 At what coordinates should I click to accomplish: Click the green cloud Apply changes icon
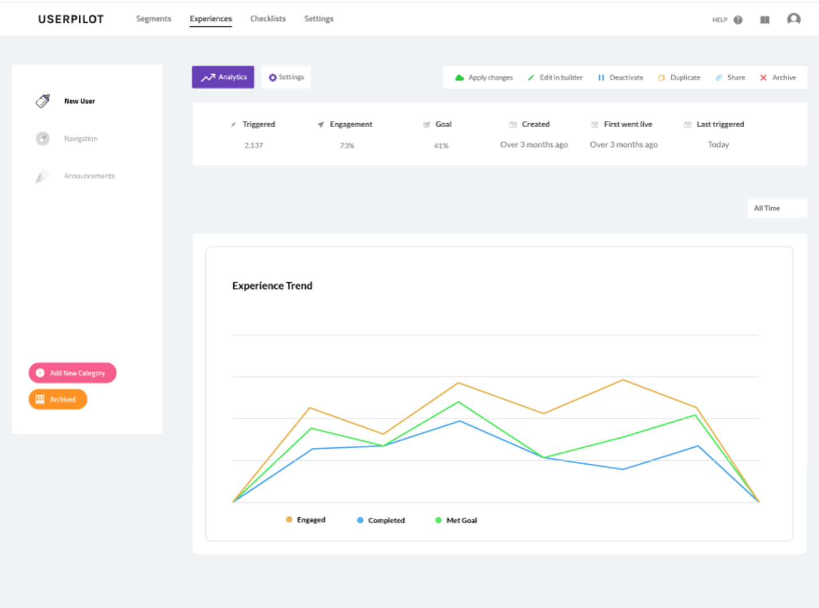click(460, 78)
